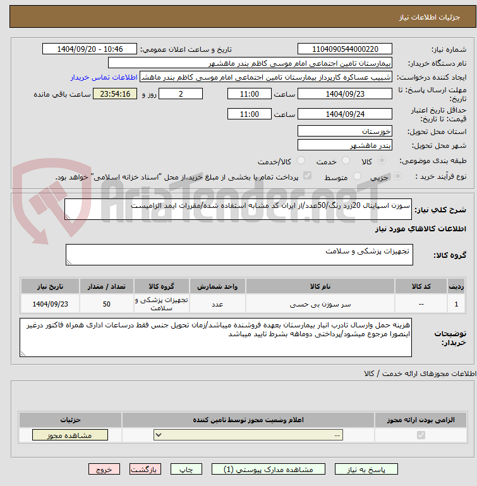Click resize handle of توضیحات خریدار textarea
This screenshot has width=477, height=486.
point(23,354)
